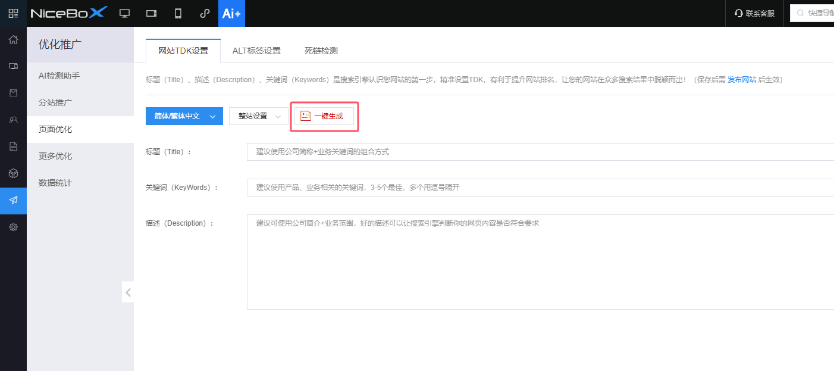Collapse the left panel via chevron arrow
The width and height of the screenshot is (834, 371).
(128, 292)
